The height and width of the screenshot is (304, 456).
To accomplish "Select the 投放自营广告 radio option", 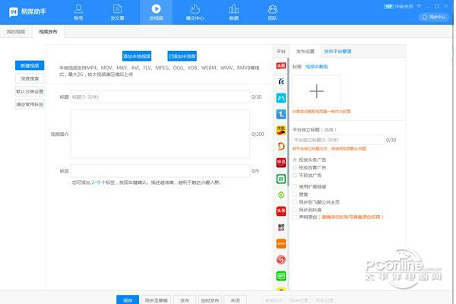I will click(295, 167).
